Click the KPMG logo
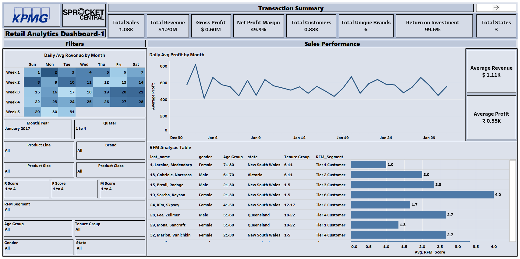 31,16
